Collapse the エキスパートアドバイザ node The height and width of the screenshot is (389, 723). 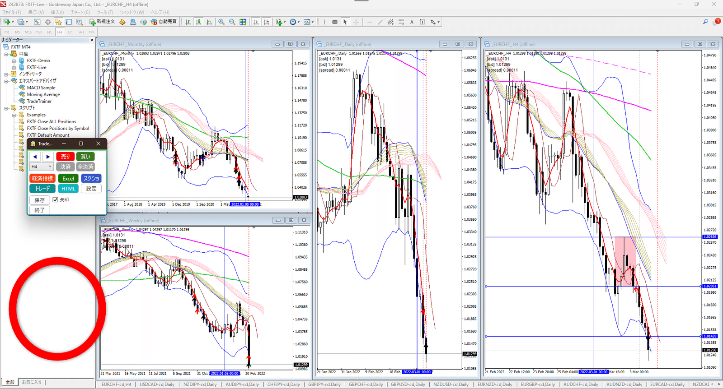(x=6, y=81)
